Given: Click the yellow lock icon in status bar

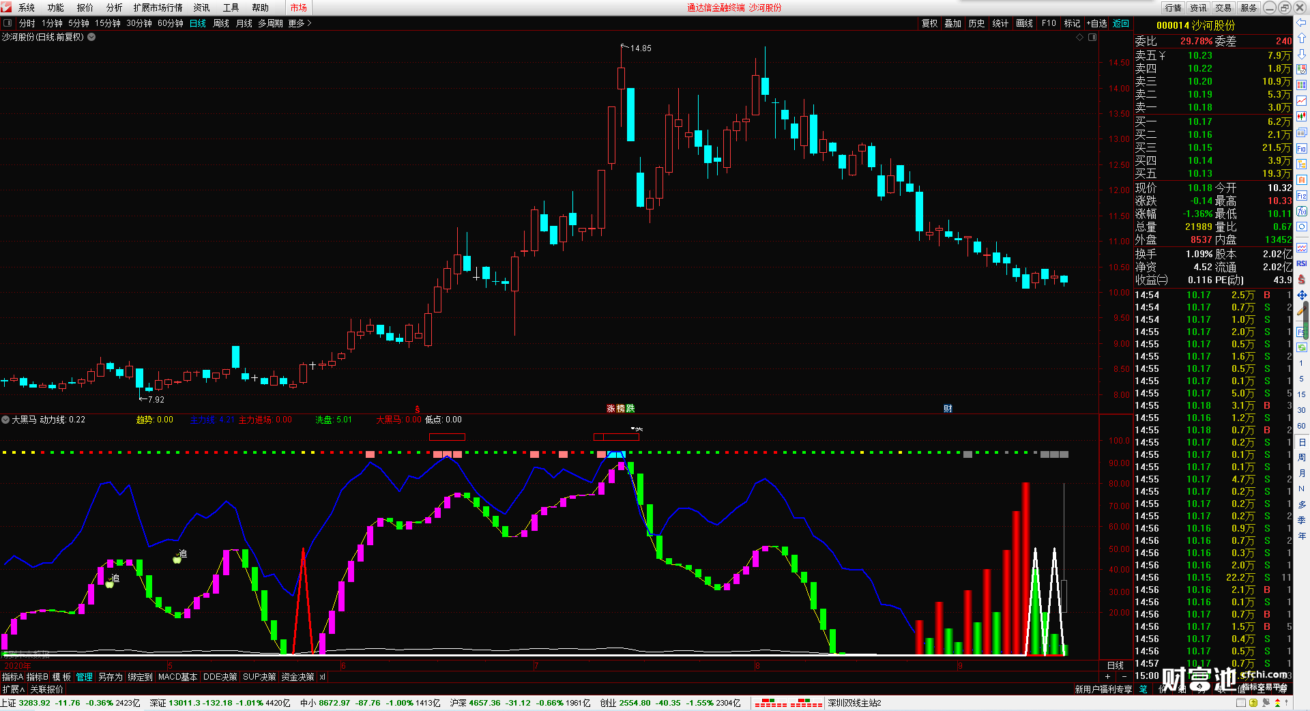Looking at the screenshot, I should [x=1253, y=703].
